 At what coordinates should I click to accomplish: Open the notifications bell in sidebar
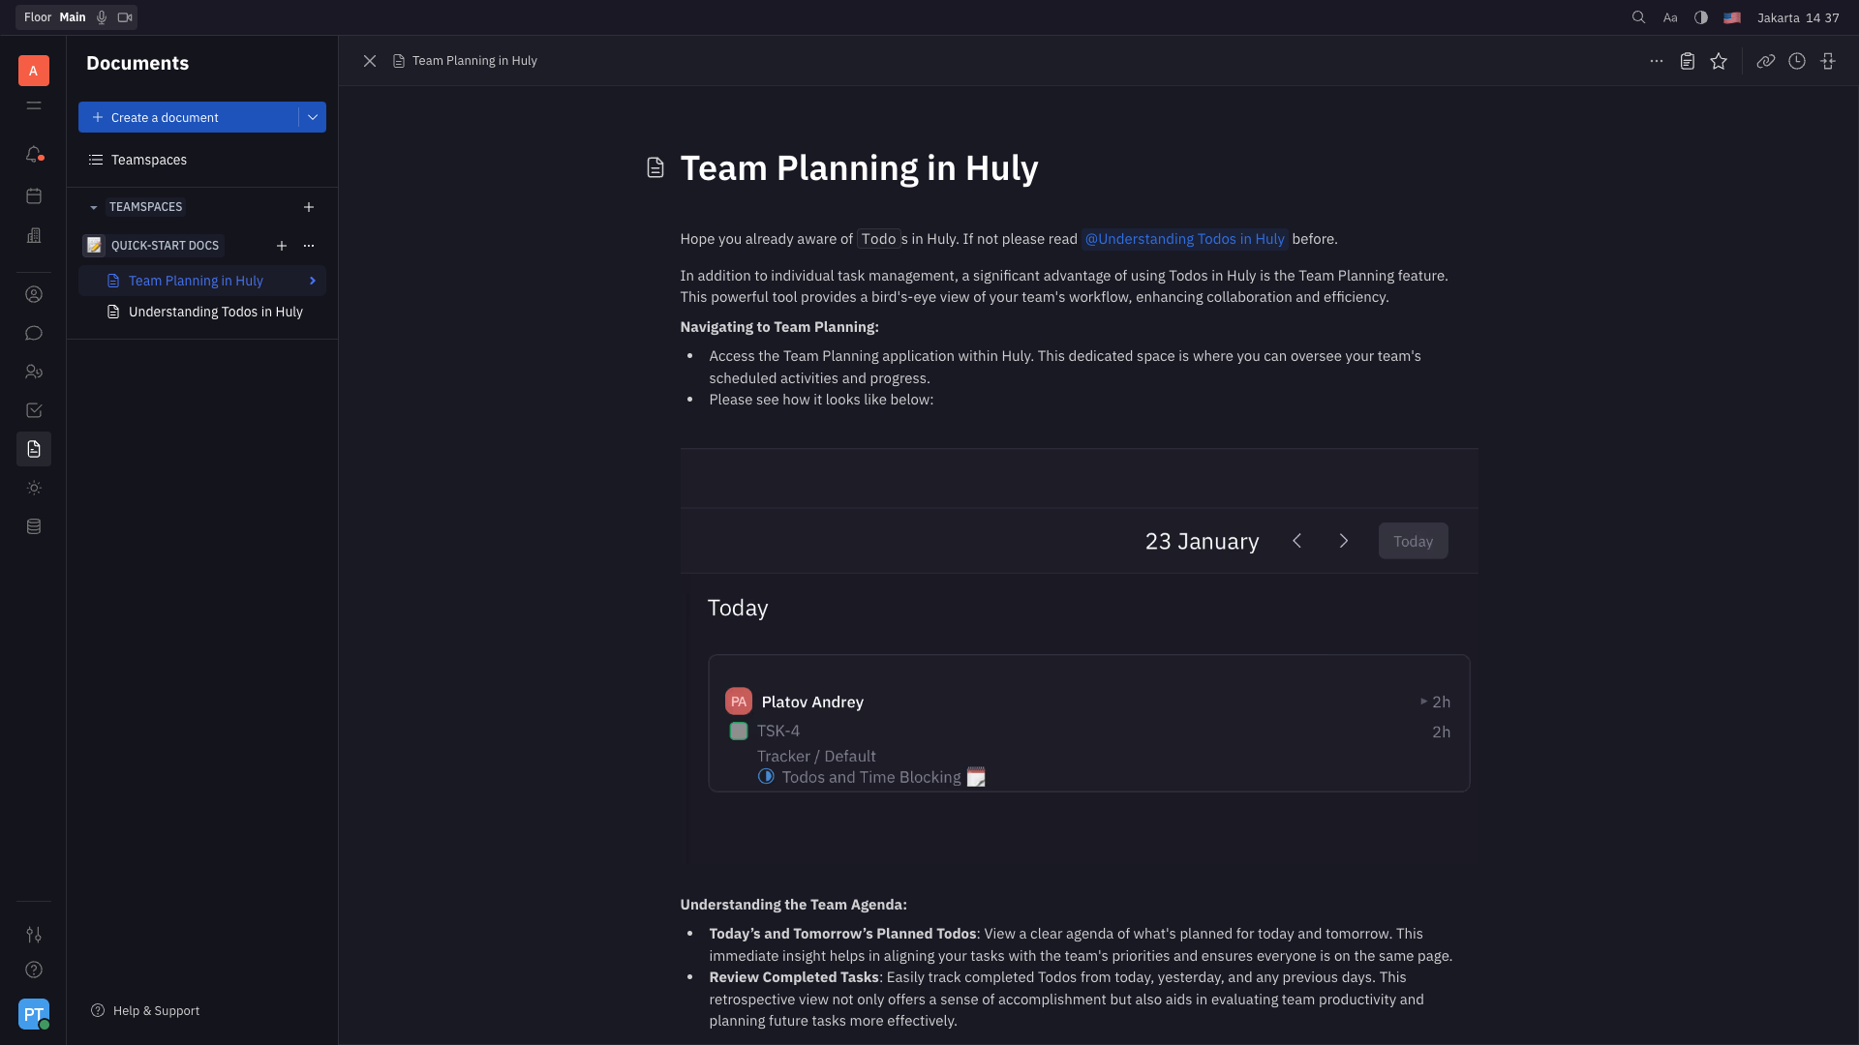[x=34, y=155]
